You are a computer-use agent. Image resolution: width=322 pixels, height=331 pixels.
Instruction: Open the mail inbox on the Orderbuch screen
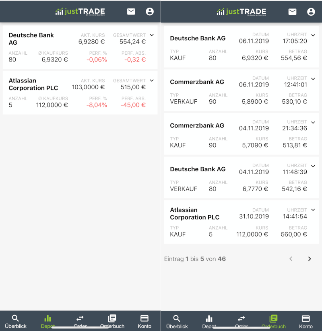[292, 12]
